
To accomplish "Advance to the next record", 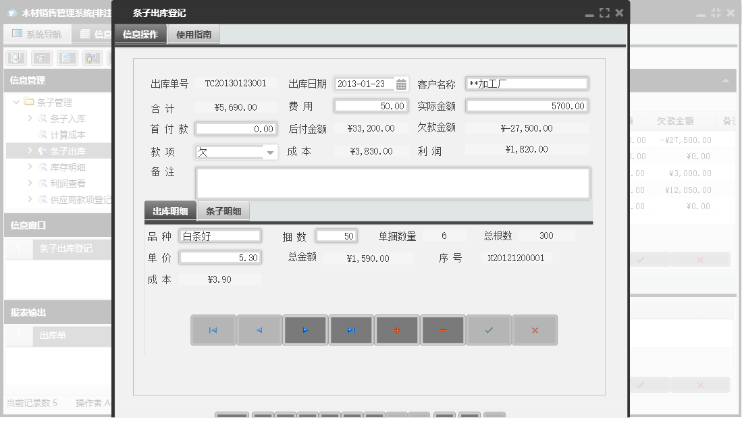I will [305, 330].
